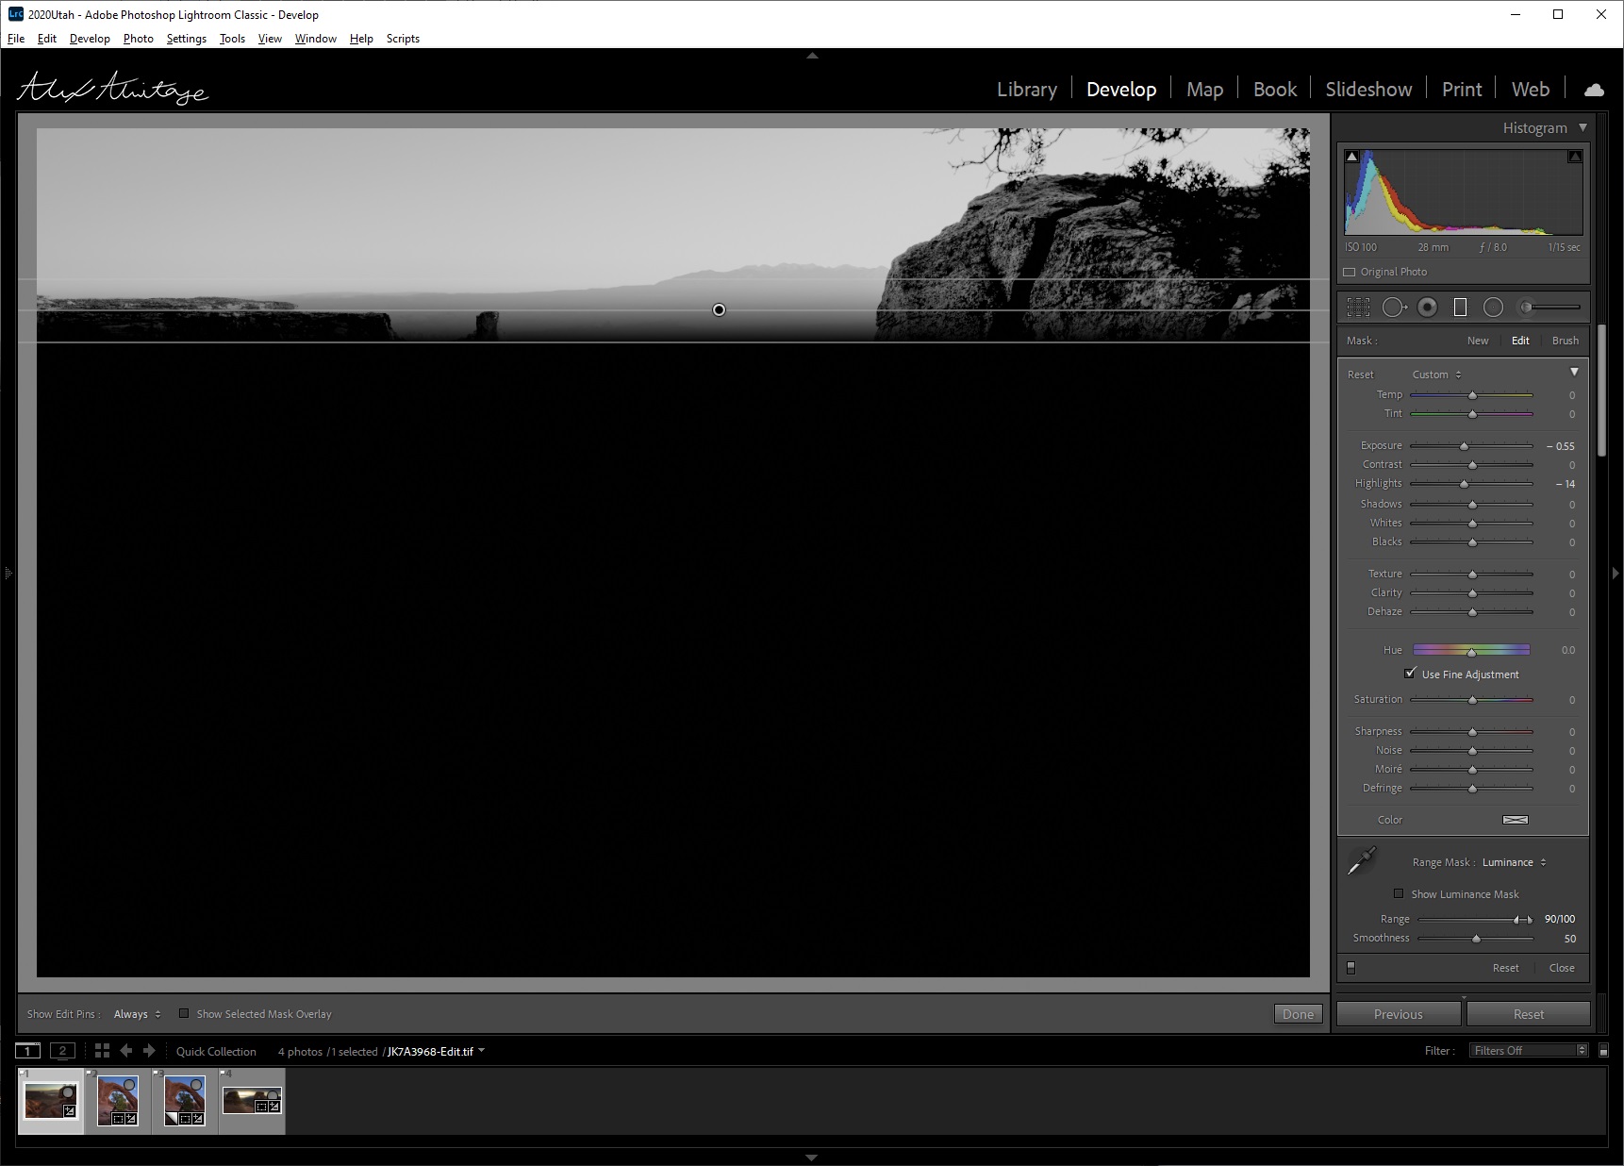
Task: Select the second filmstrip thumbnail
Action: [x=118, y=1100]
